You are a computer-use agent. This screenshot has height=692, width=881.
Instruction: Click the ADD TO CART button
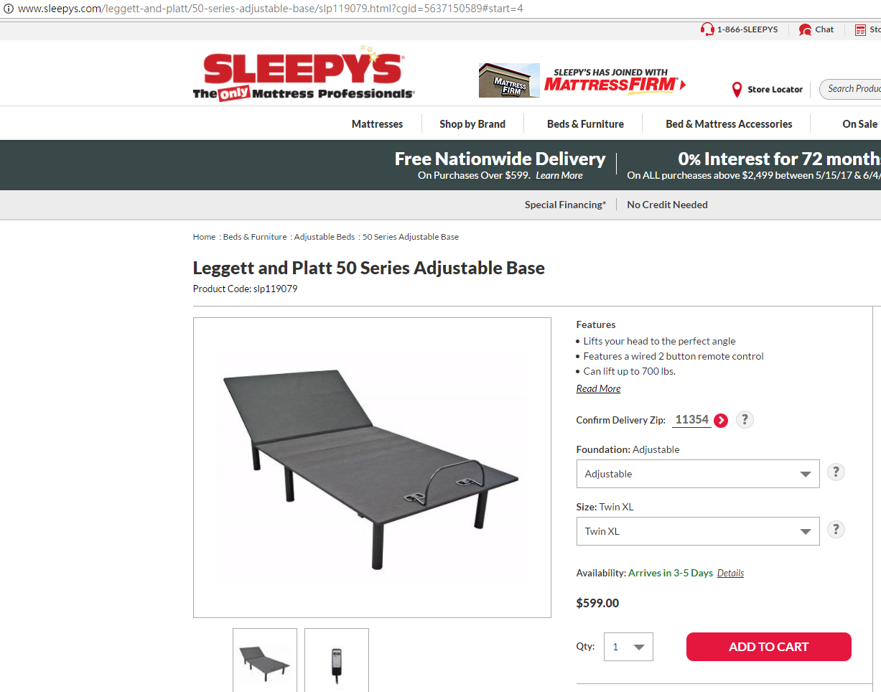coord(769,647)
